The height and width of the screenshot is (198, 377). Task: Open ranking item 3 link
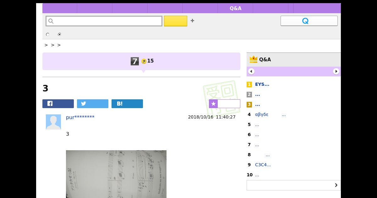258,104
